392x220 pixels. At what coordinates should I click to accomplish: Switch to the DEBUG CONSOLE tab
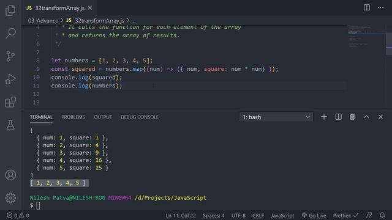coord(140,117)
